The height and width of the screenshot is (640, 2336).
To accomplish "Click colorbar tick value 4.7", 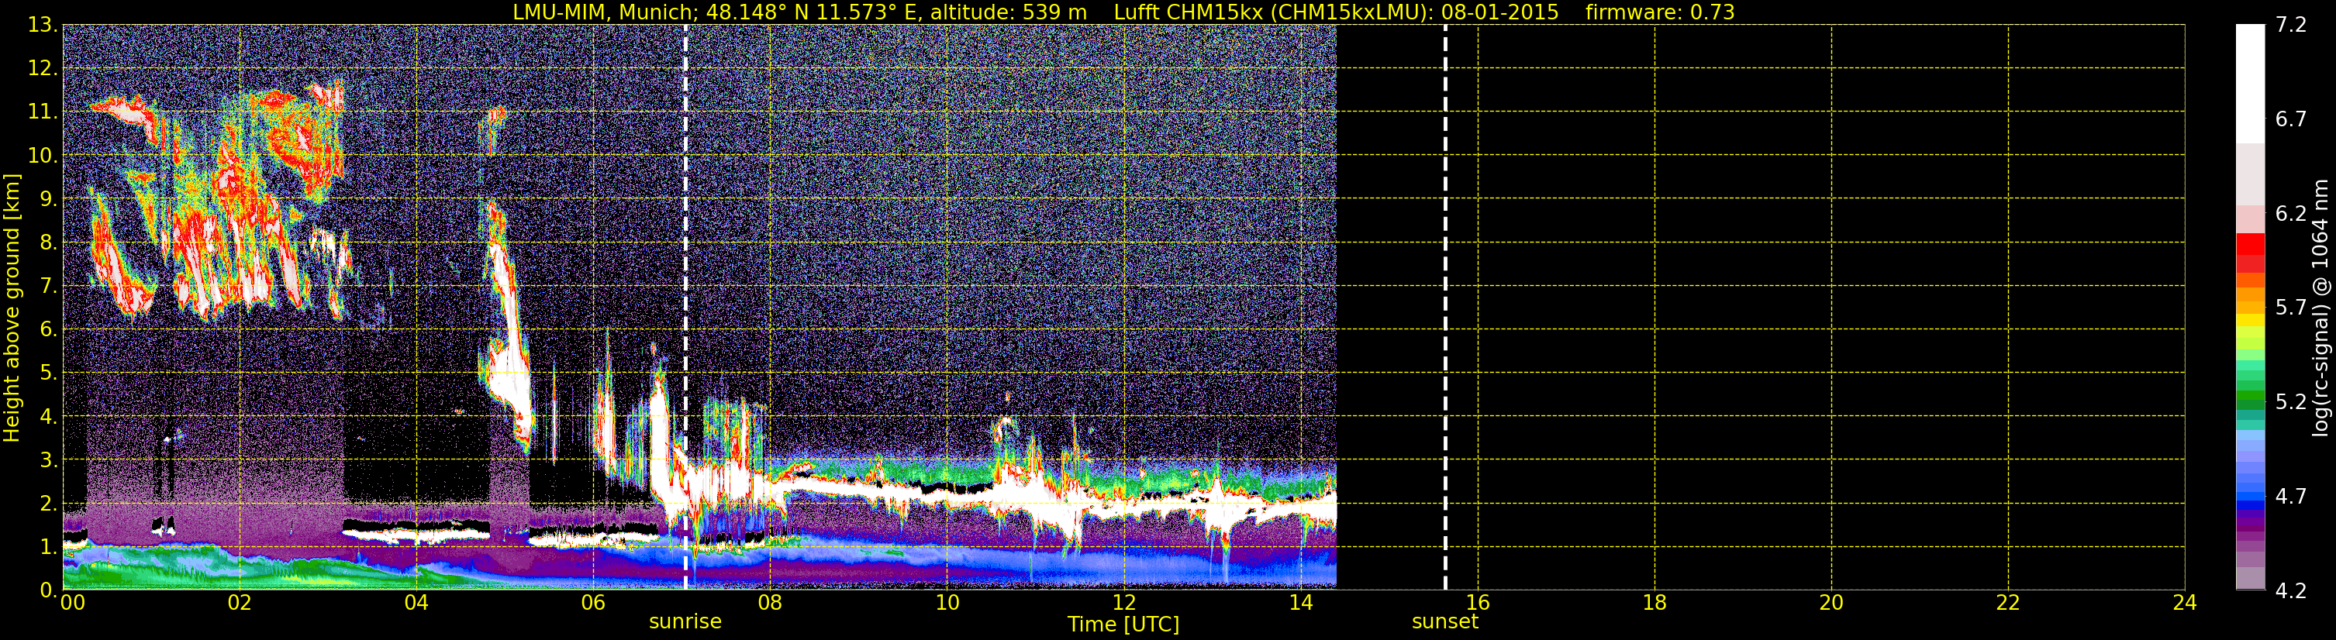I will coord(2291,497).
